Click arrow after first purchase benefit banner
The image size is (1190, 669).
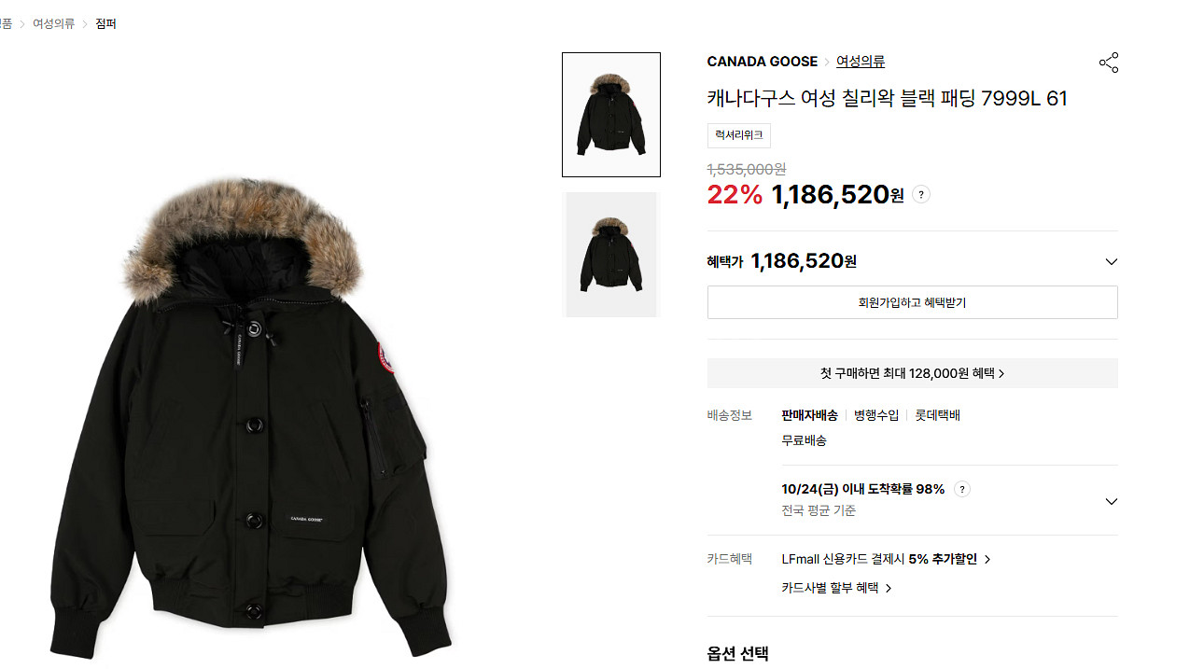1002,373
